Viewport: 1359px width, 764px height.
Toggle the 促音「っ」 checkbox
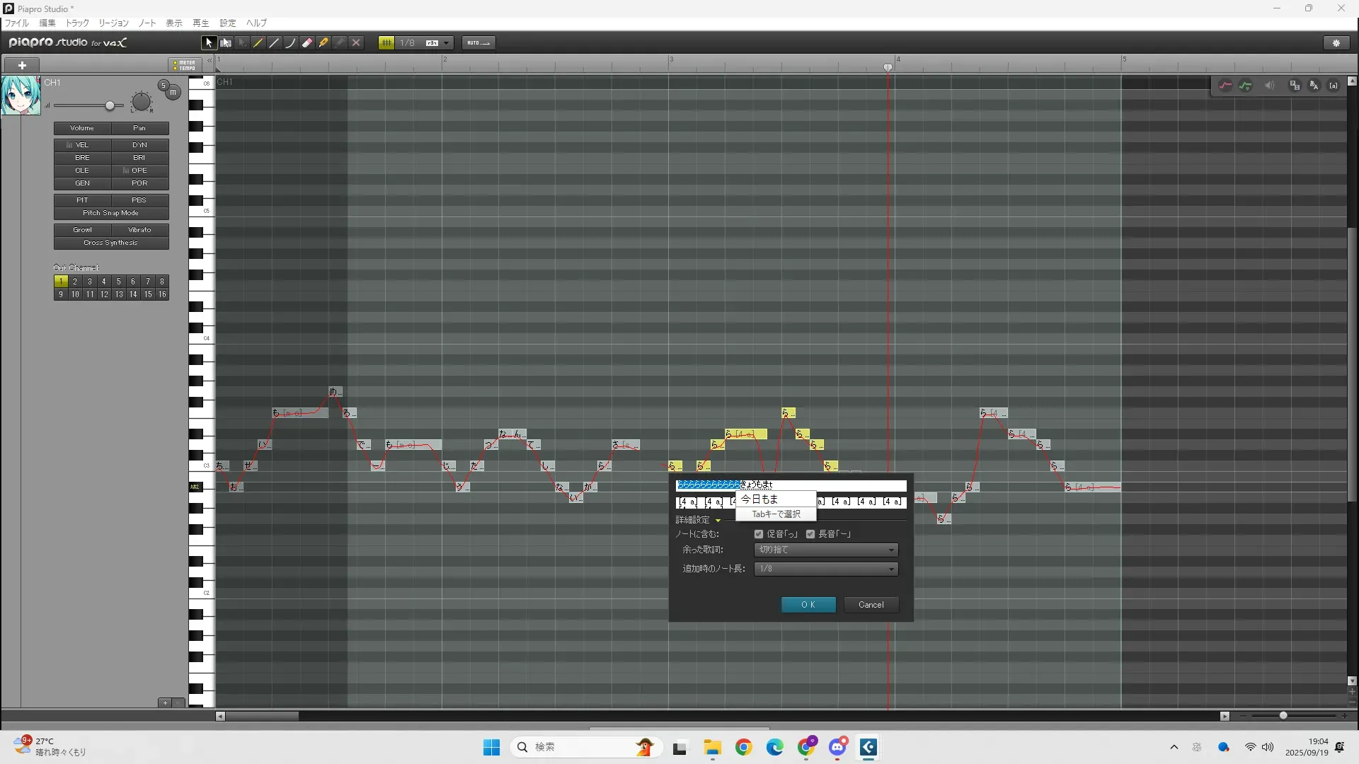(759, 534)
